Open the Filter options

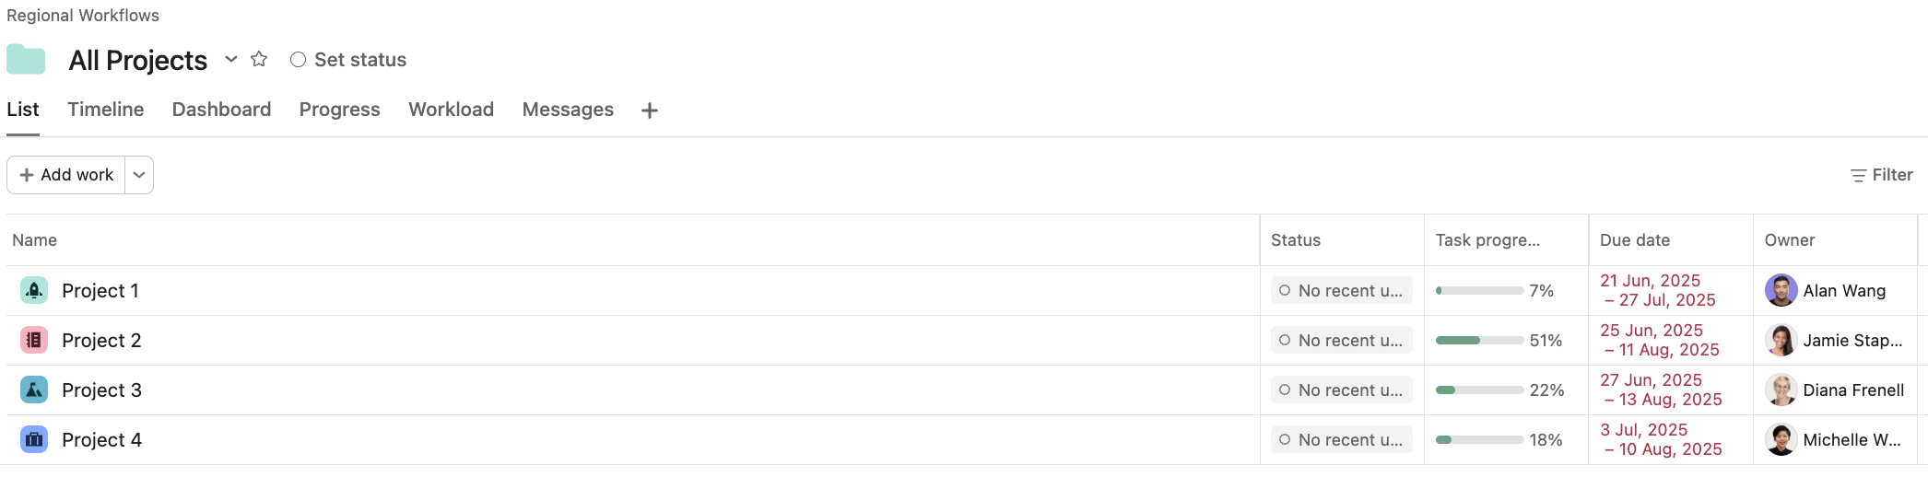click(1882, 175)
